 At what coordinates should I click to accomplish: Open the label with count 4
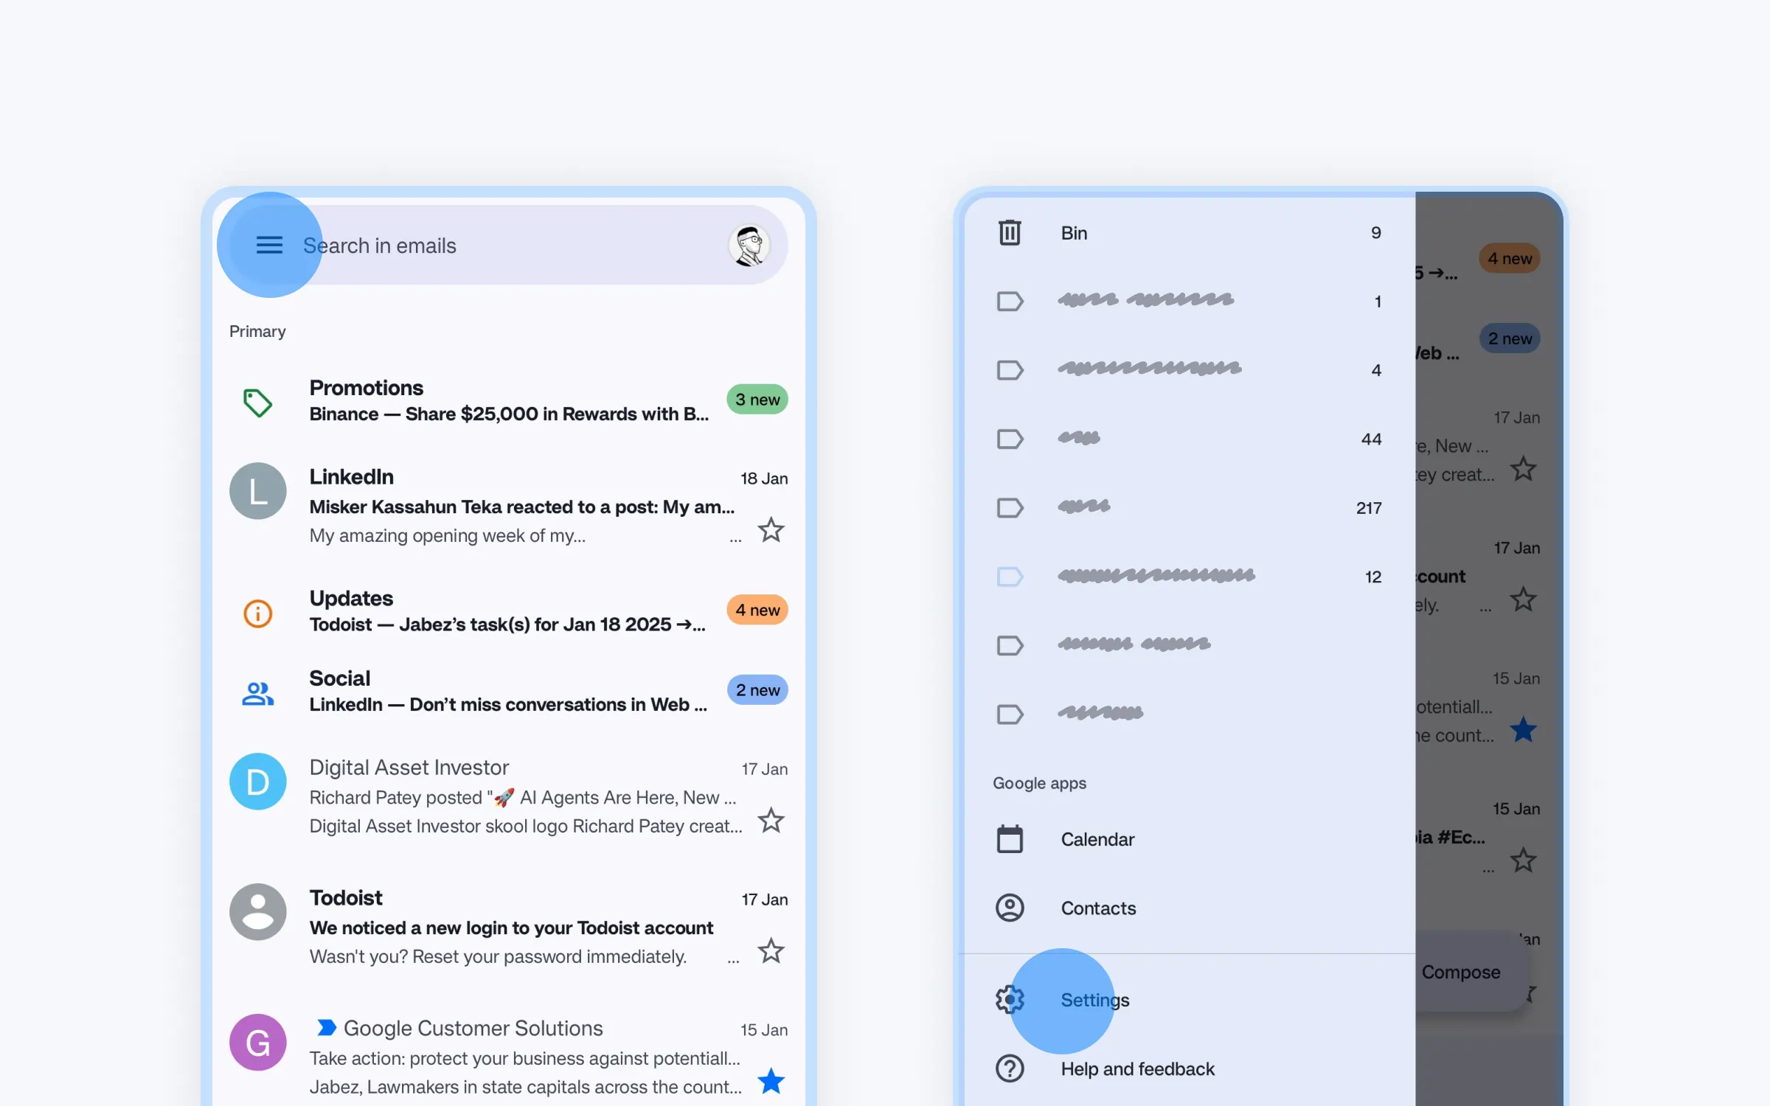[x=1187, y=370]
